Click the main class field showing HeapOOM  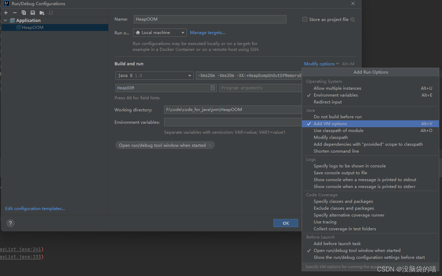pyautogui.click(x=166, y=88)
